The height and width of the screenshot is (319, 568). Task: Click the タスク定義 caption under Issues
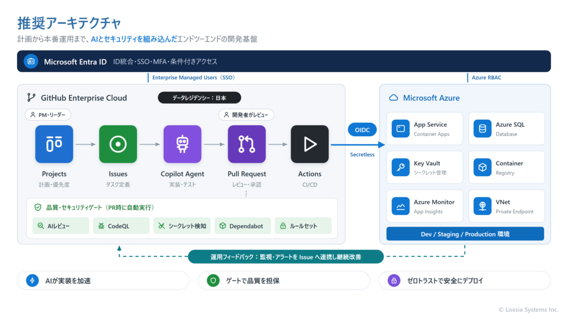click(x=118, y=184)
